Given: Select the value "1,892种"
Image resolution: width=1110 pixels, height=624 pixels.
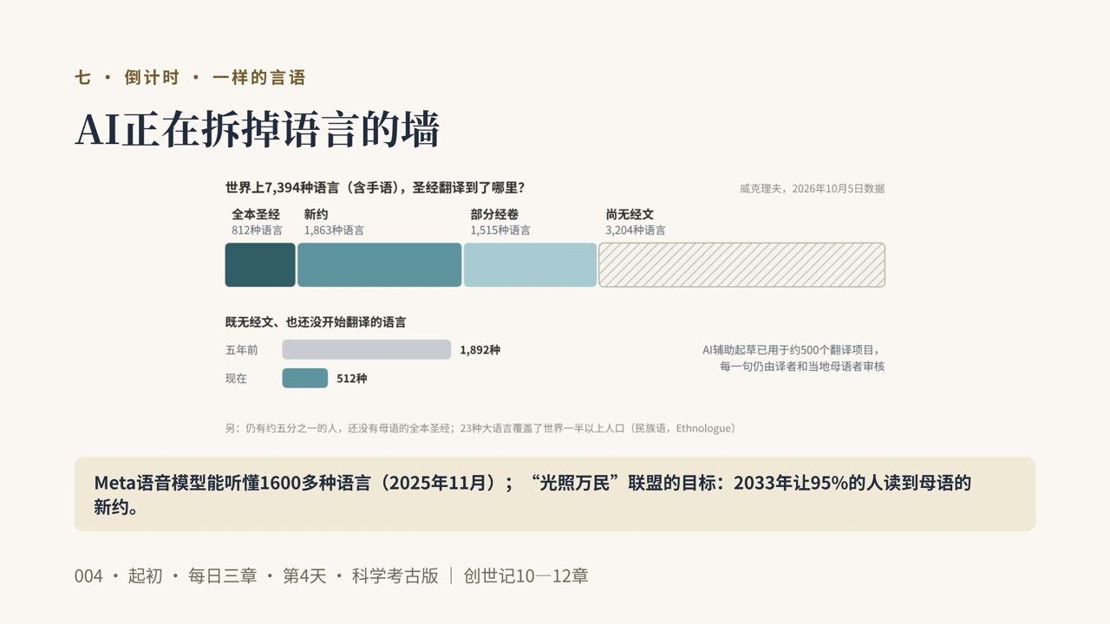Looking at the screenshot, I should (480, 350).
